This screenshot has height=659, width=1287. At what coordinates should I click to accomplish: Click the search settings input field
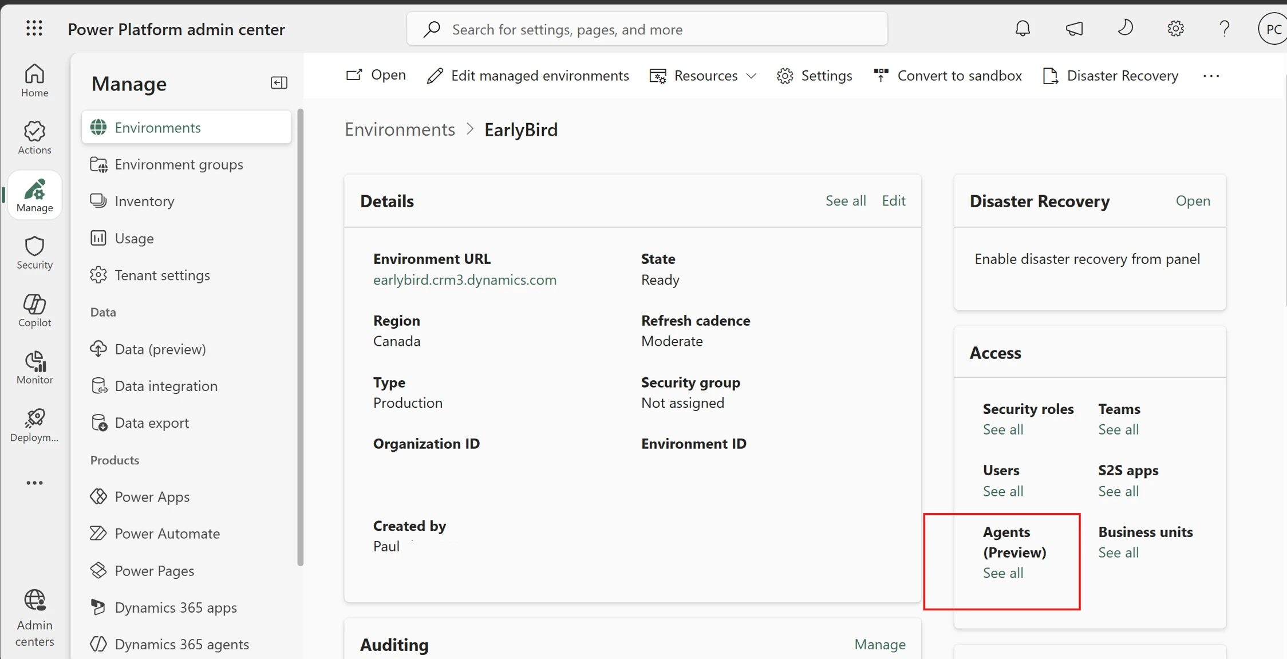click(647, 29)
